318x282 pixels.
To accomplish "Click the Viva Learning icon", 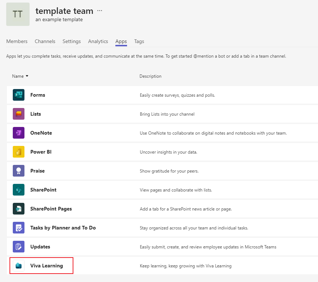I will coord(19,266).
